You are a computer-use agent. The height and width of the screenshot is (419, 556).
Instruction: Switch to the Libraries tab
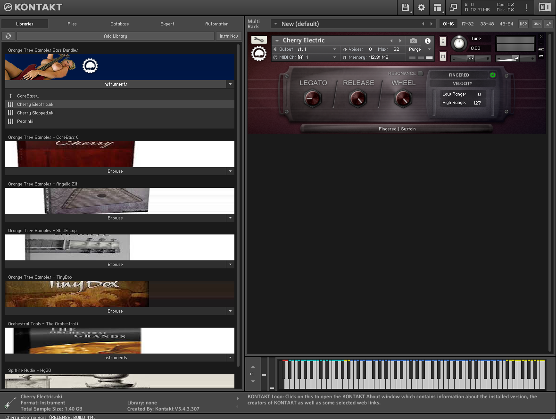coord(25,24)
